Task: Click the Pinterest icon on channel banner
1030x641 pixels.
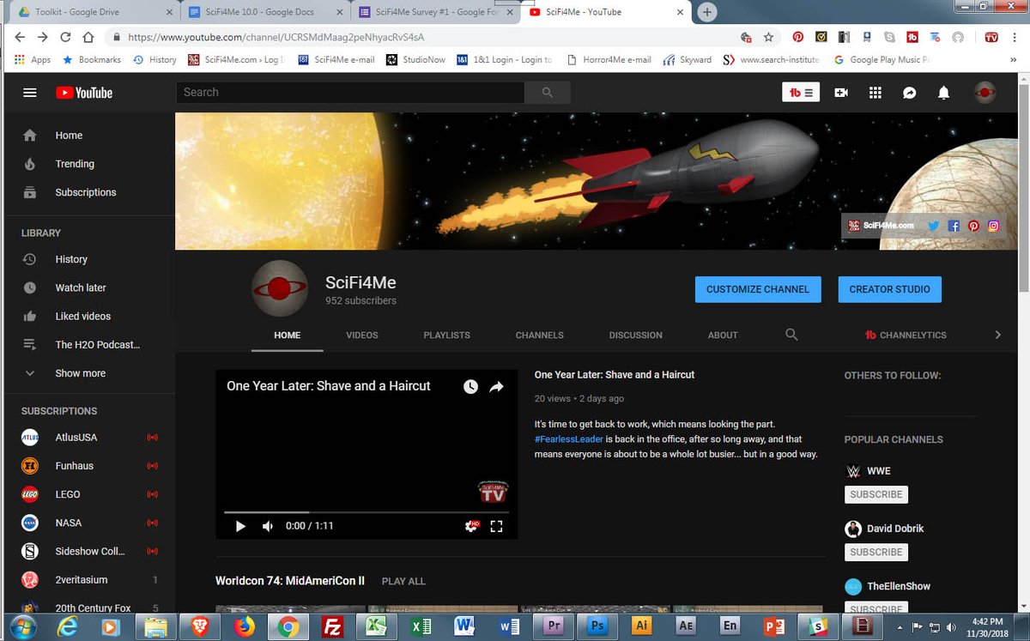Action: [x=973, y=226]
